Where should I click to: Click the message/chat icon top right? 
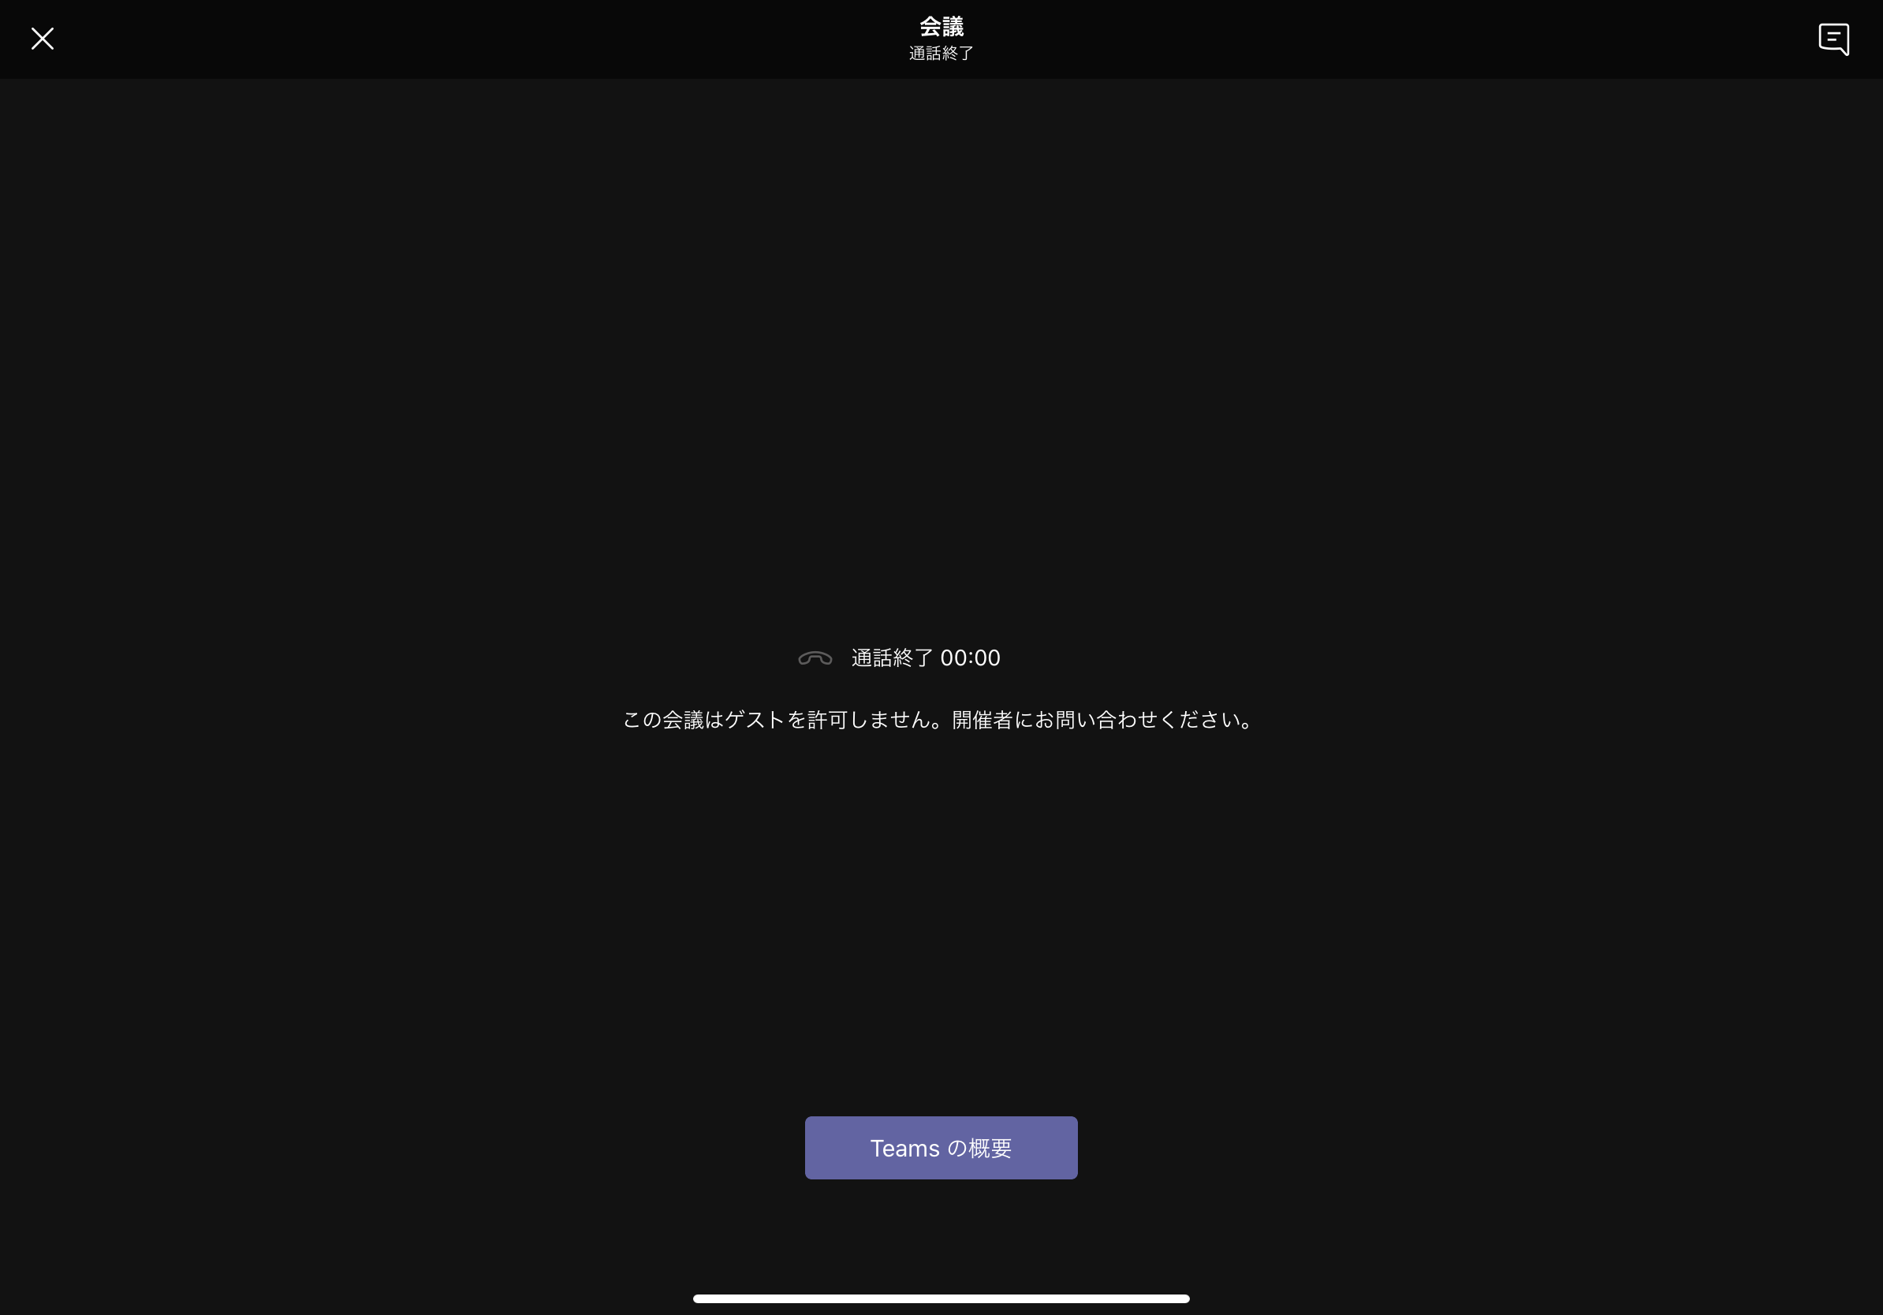1834,37
